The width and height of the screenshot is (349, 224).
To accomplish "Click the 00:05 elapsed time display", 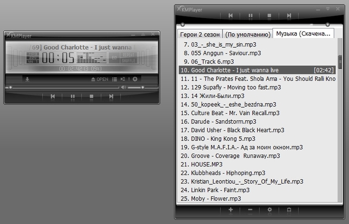I will coord(58,58).
